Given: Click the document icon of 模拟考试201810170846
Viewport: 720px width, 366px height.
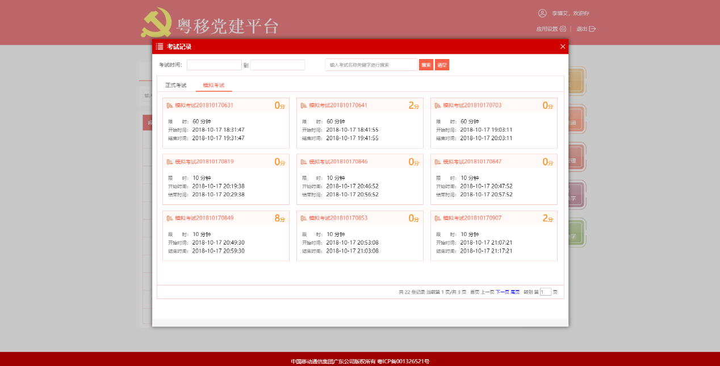Looking at the screenshot, I should coord(303,162).
